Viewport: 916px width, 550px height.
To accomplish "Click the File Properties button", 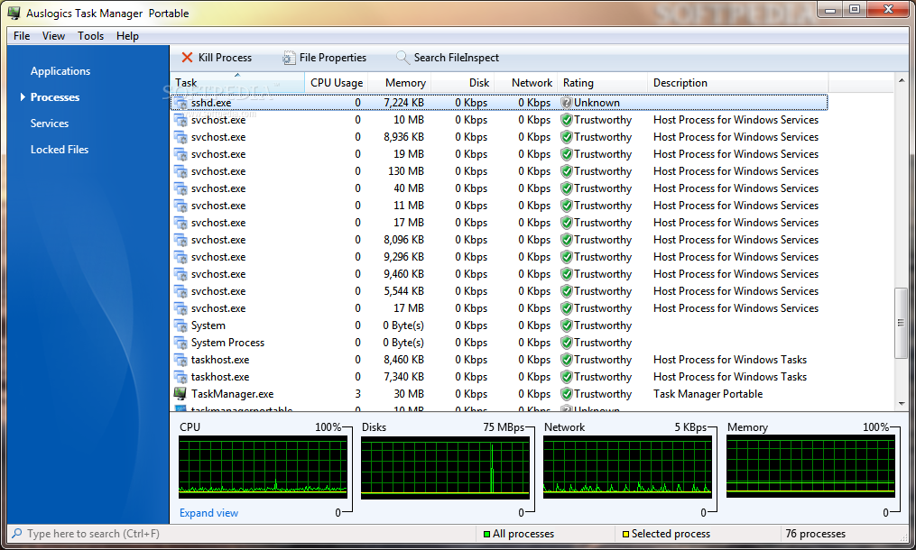I will pyautogui.click(x=324, y=57).
